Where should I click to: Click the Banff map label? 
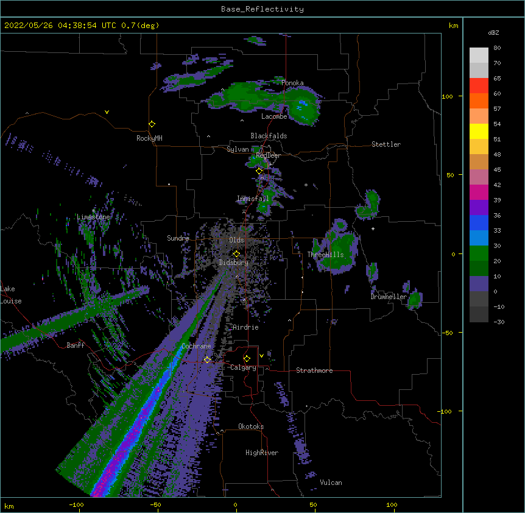(x=76, y=345)
